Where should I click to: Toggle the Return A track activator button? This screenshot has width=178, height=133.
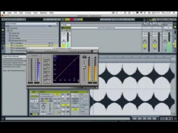(x=145, y=46)
